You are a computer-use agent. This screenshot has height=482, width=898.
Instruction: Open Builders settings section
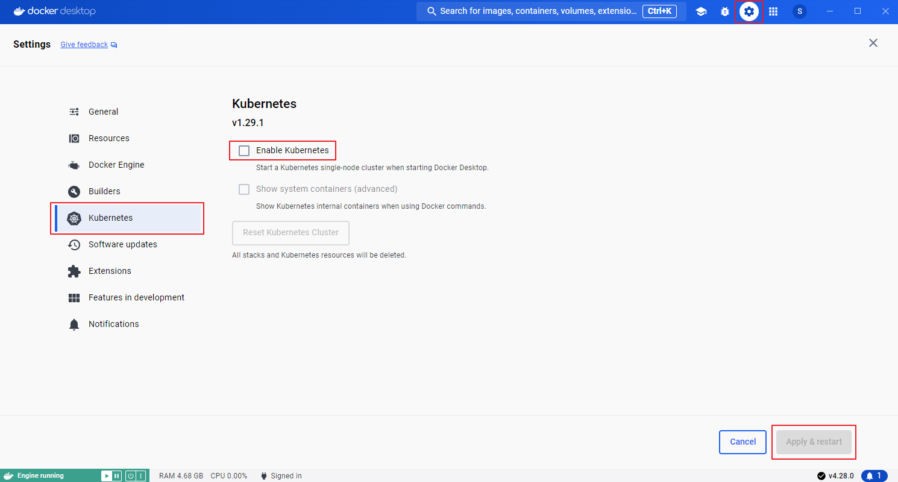[x=128, y=191]
